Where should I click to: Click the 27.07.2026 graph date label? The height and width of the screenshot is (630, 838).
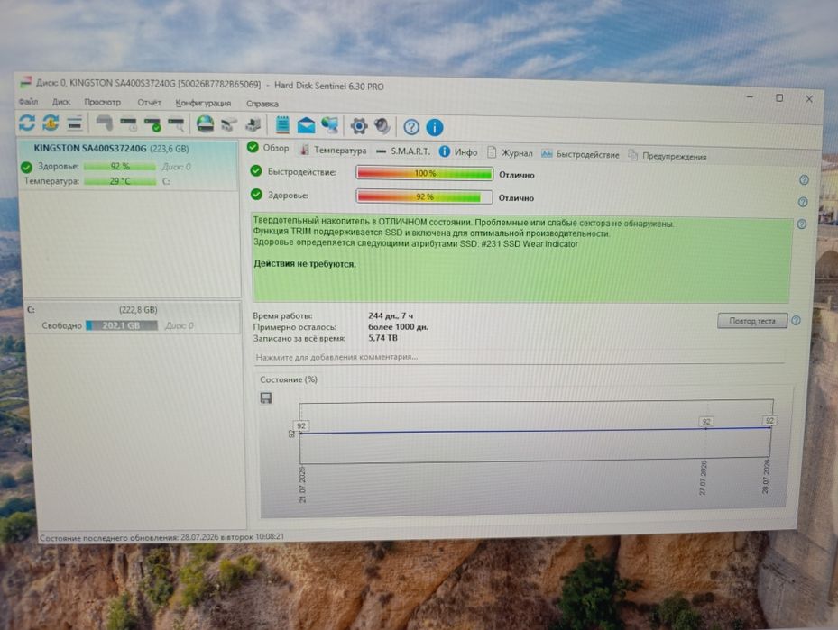click(704, 478)
